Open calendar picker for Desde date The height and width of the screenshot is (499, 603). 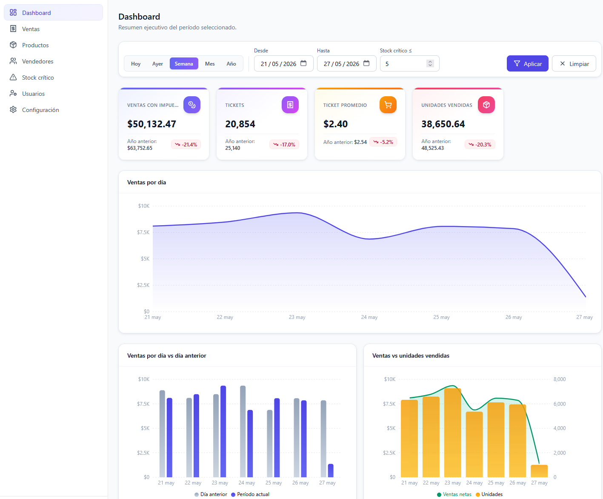(303, 63)
